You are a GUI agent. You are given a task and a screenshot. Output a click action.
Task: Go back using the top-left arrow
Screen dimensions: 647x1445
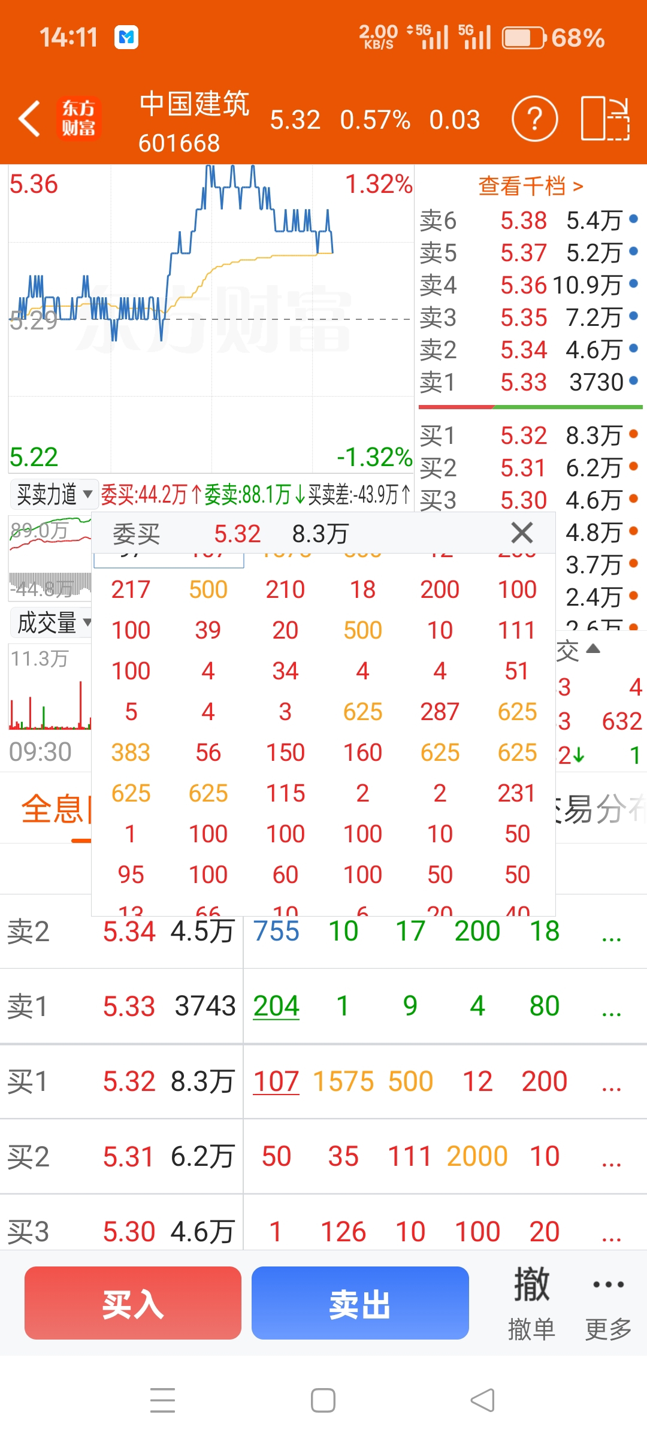point(29,119)
